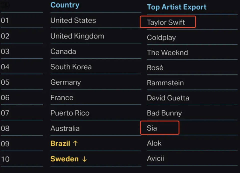
Task: Click Coldplay artist name
Action: tap(161, 38)
